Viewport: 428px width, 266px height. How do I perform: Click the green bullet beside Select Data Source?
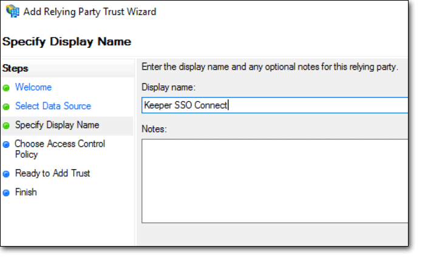(6, 107)
